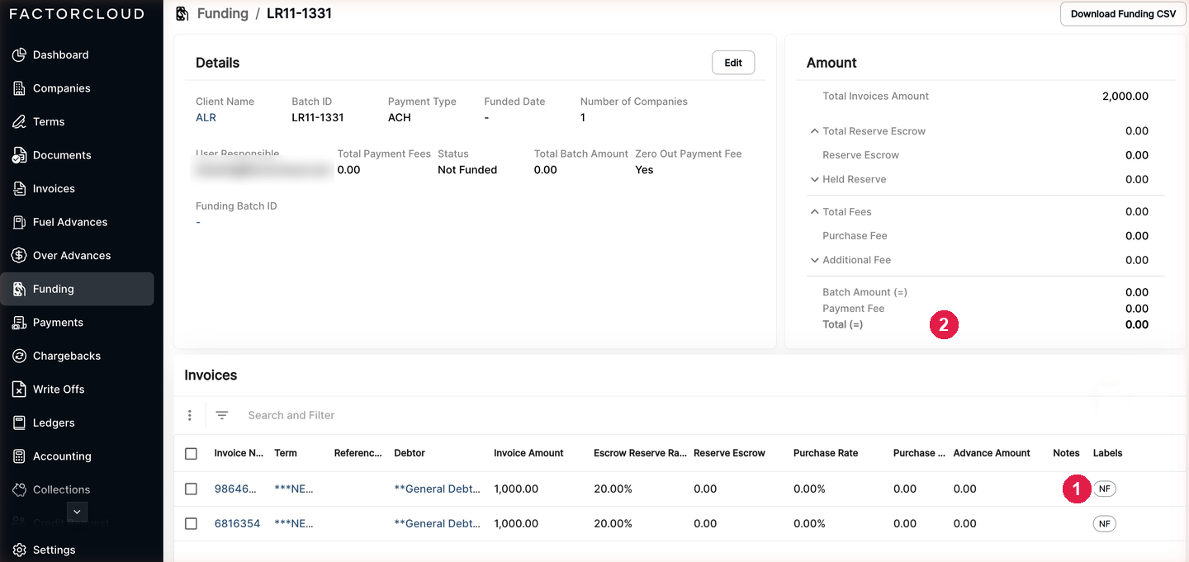Click the Invoices page icon
The width and height of the screenshot is (1189, 562).
click(19, 189)
